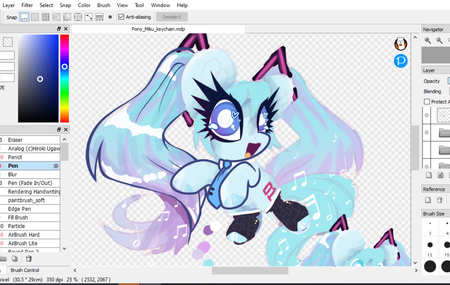
Task: Open the Window menu
Action: coord(160,5)
